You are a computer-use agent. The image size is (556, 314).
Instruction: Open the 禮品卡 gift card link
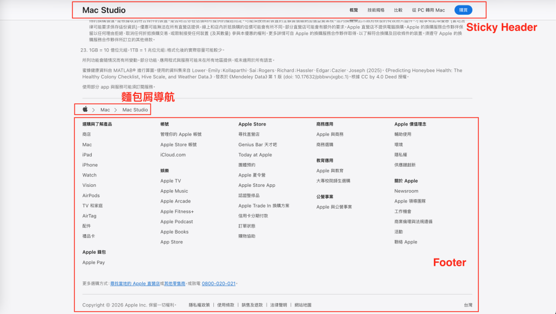[89, 236]
